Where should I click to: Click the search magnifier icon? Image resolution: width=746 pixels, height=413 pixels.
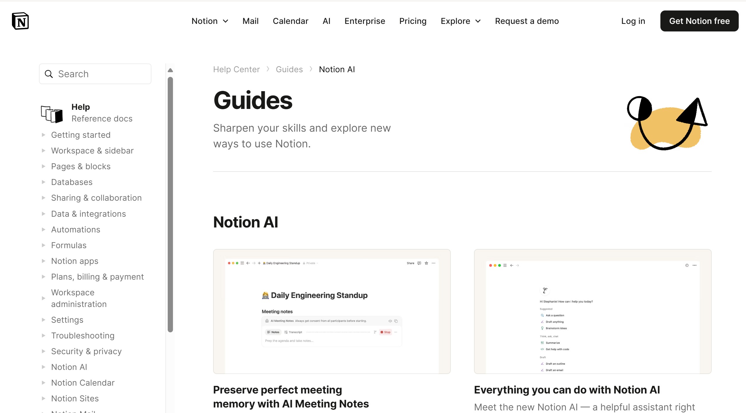(x=49, y=74)
